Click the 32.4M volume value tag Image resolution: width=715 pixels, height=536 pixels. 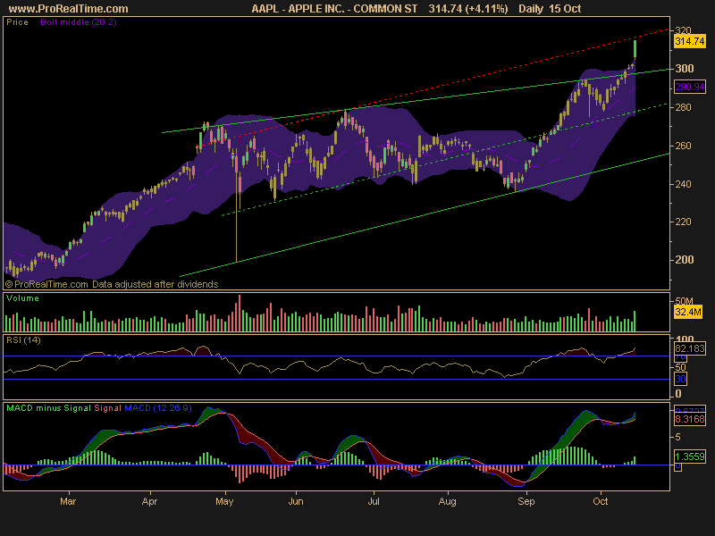[x=688, y=312]
